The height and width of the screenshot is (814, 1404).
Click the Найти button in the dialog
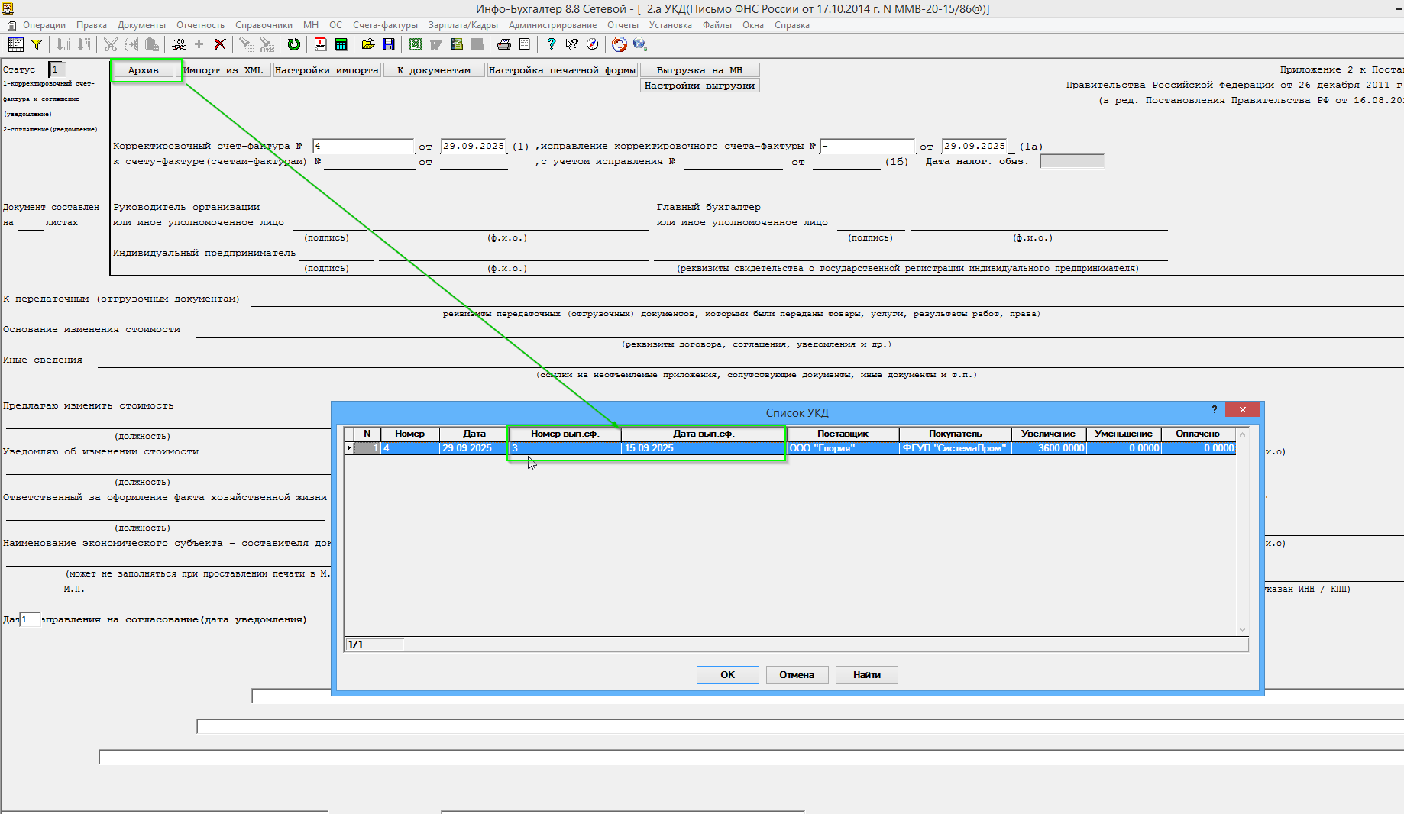point(866,675)
